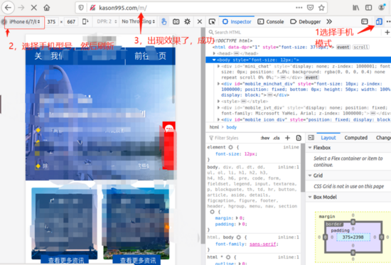Screen dimensions: 391x265
Task: Click the browser Home icon
Action: pos(47,8)
